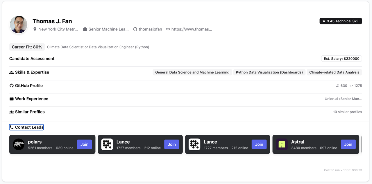Click the Thomas J. Fan name heading

[x=52, y=21]
